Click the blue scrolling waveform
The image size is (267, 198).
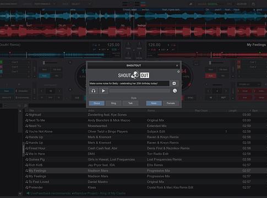tap(133, 16)
